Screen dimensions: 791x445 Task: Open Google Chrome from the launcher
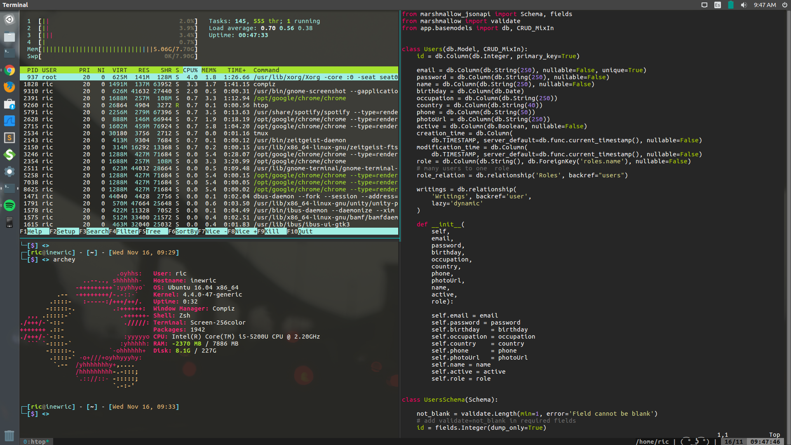click(9, 70)
